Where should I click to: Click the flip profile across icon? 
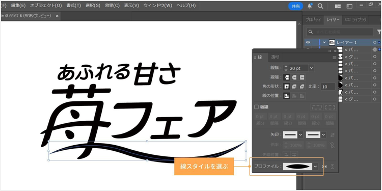pos(333,167)
